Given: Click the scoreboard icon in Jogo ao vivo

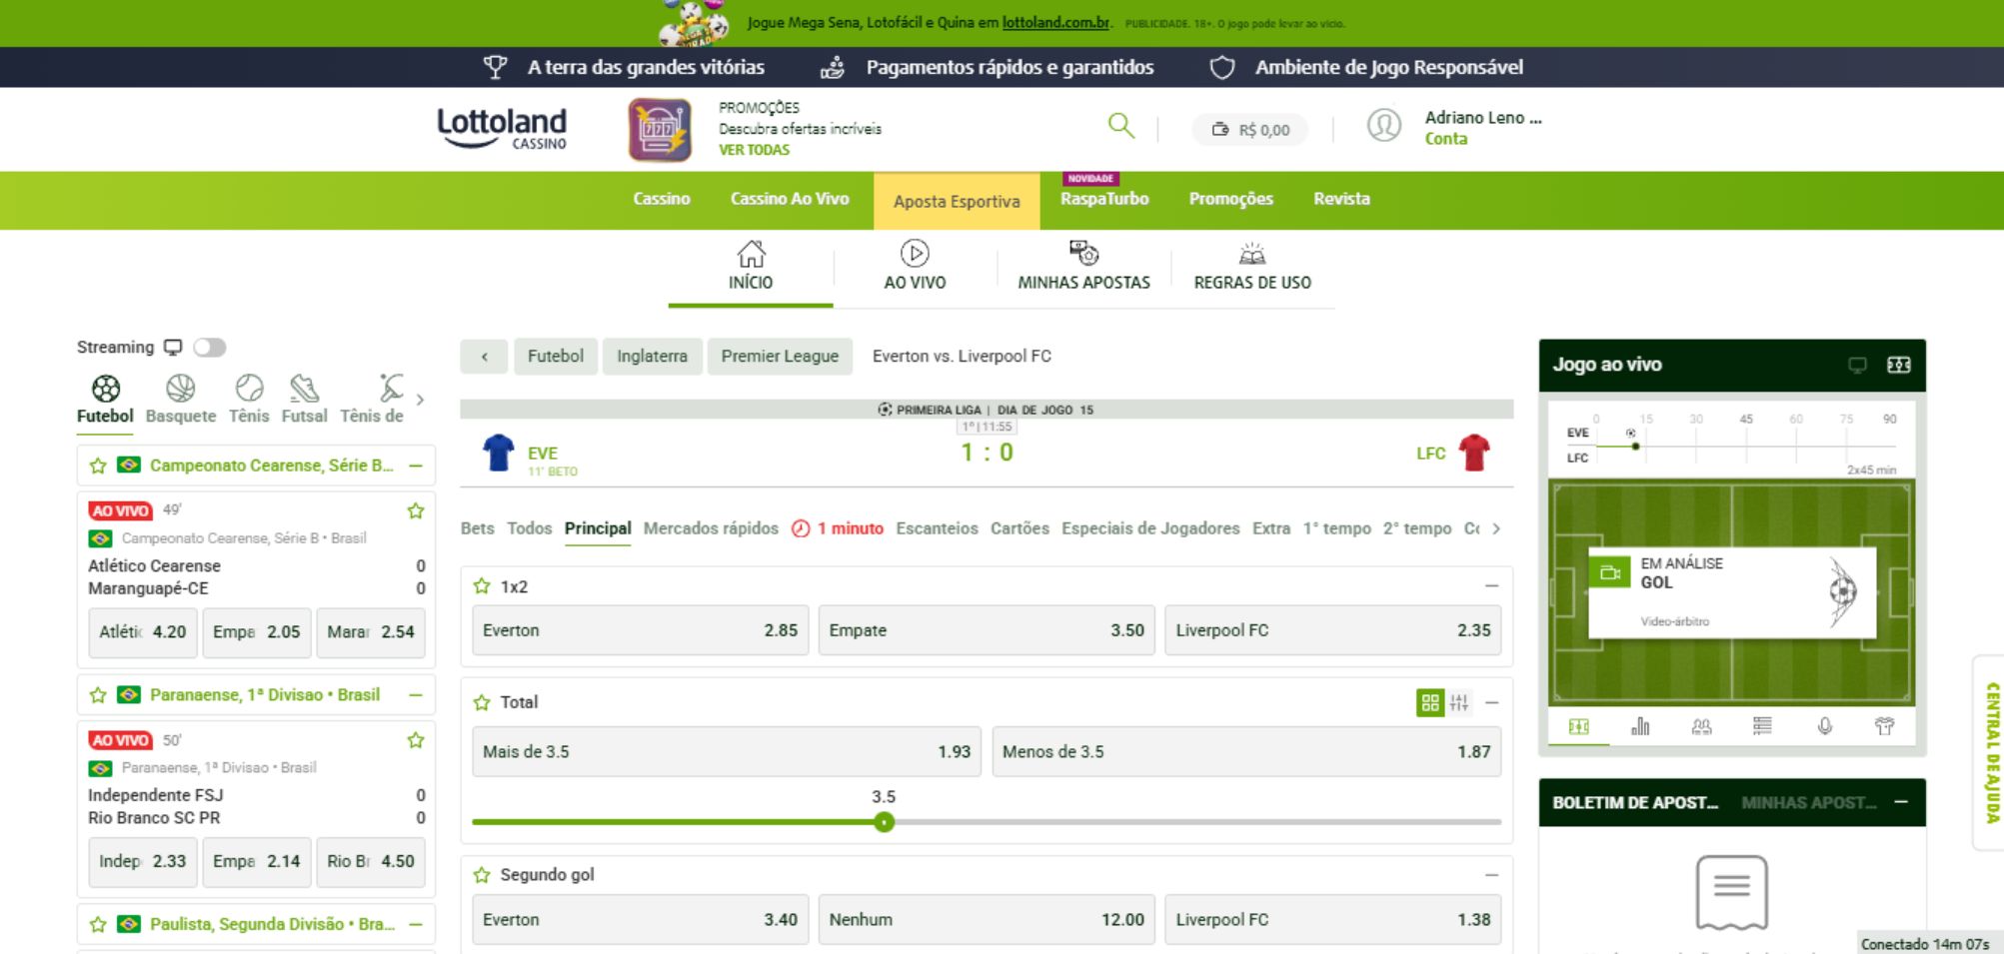Looking at the screenshot, I should 1899,366.
